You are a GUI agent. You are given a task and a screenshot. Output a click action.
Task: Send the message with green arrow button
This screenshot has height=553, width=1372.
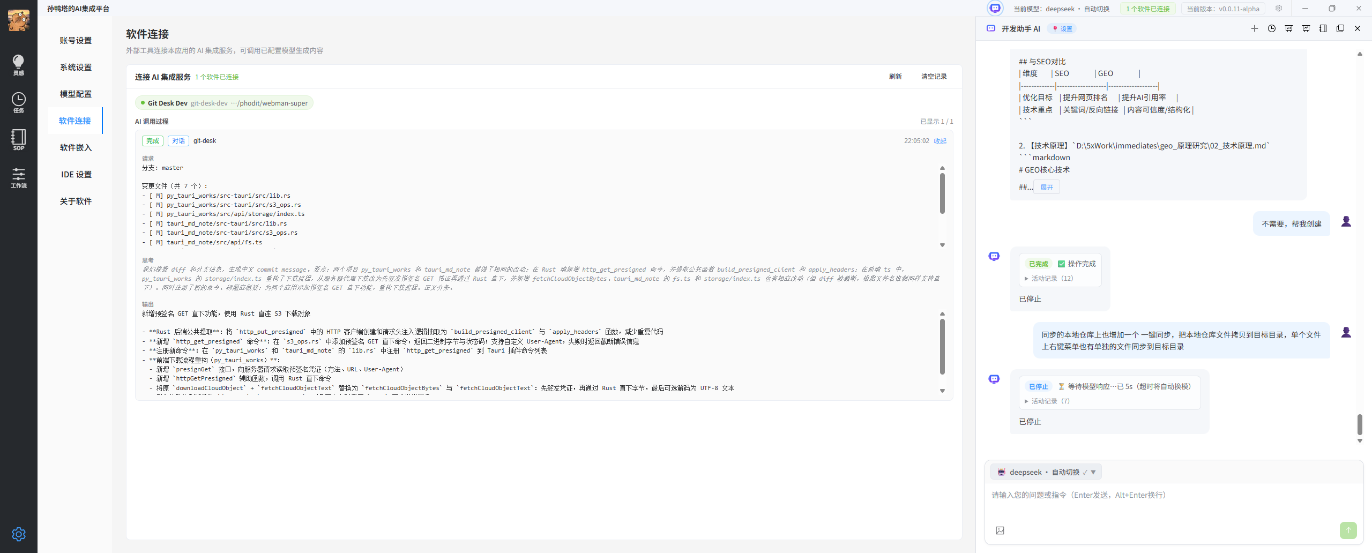(x=1348, y=530)
